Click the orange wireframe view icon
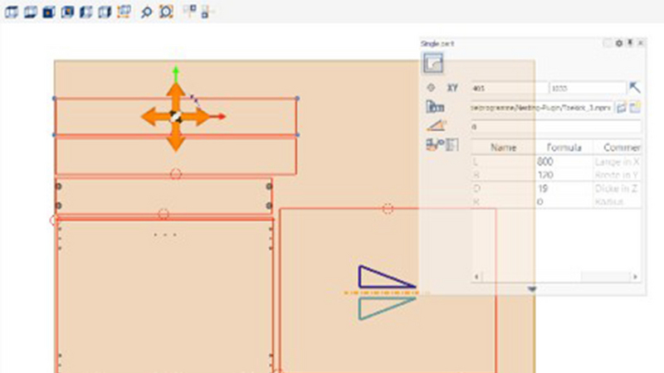Viewport: 664px width, 373px height. [x=124, y=12]
